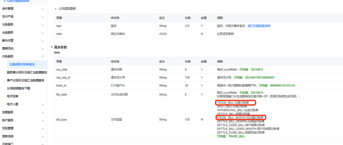
Task: Click the 请求流水号 name cell
Action: (x=118, y=77)
